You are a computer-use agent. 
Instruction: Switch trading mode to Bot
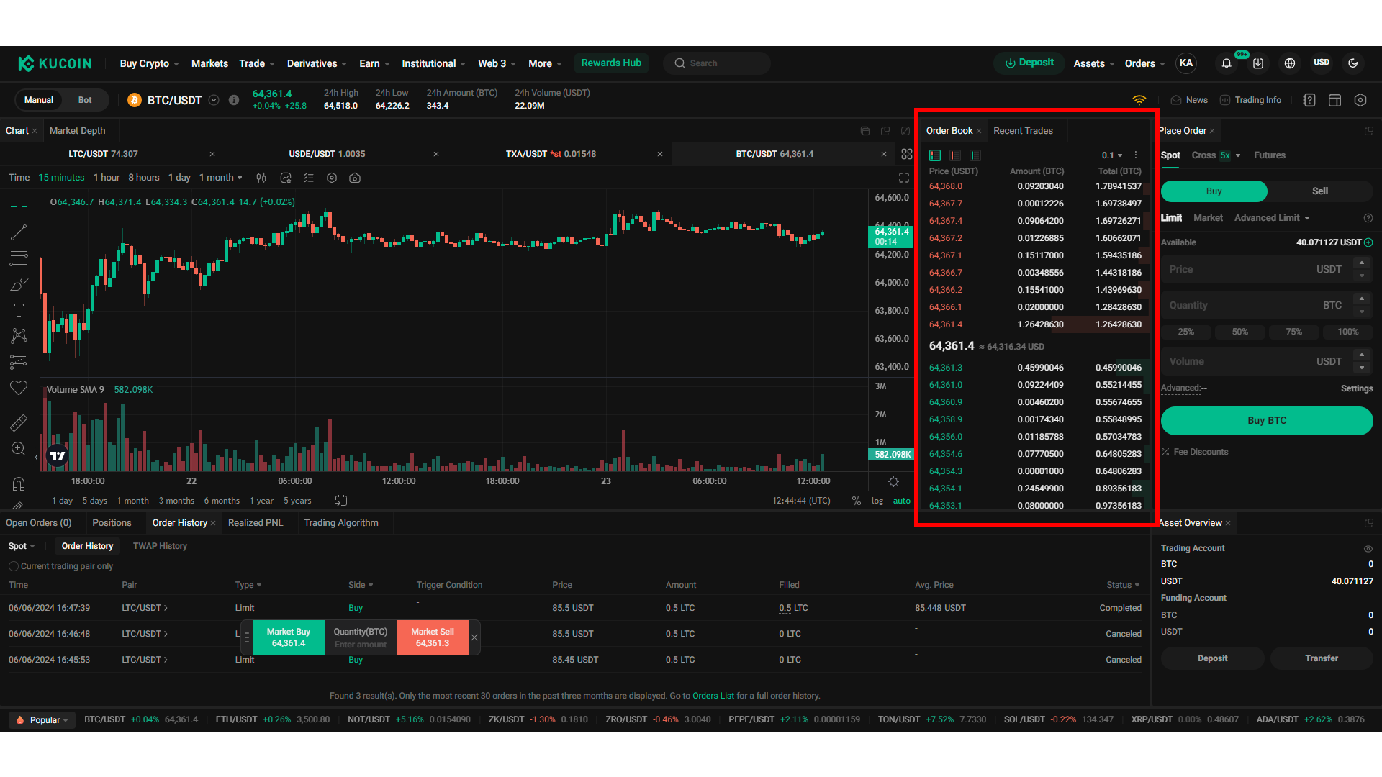[85, 100]
